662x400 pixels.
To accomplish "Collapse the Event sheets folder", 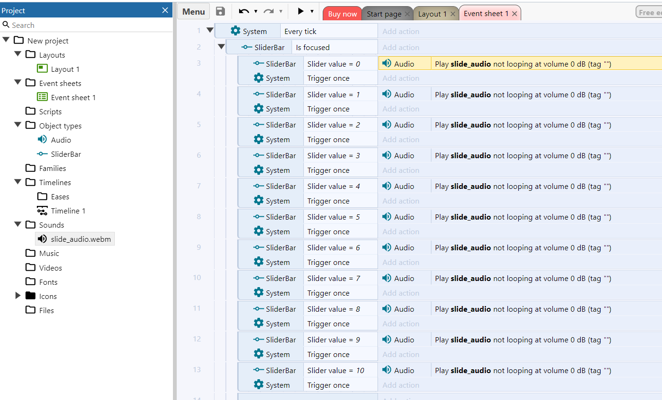I will coord(18,83).
